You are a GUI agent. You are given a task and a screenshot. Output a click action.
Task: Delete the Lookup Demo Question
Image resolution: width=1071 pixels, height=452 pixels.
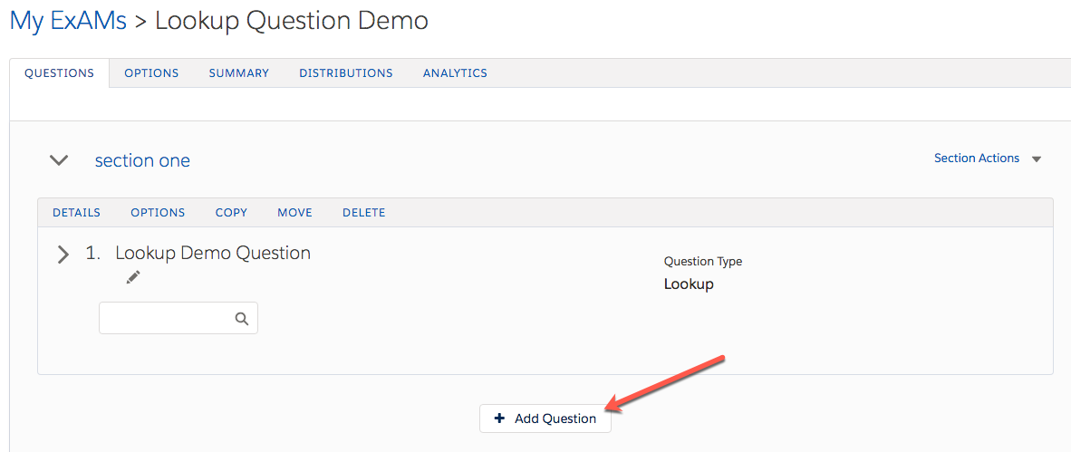pyautogui.click(x=363, y=213)
